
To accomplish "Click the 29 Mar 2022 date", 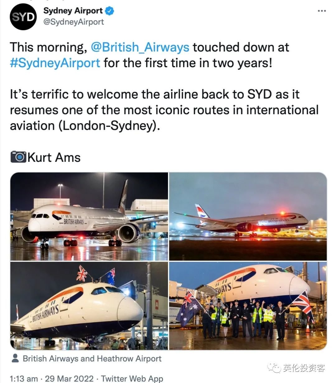I will (69, 379).
